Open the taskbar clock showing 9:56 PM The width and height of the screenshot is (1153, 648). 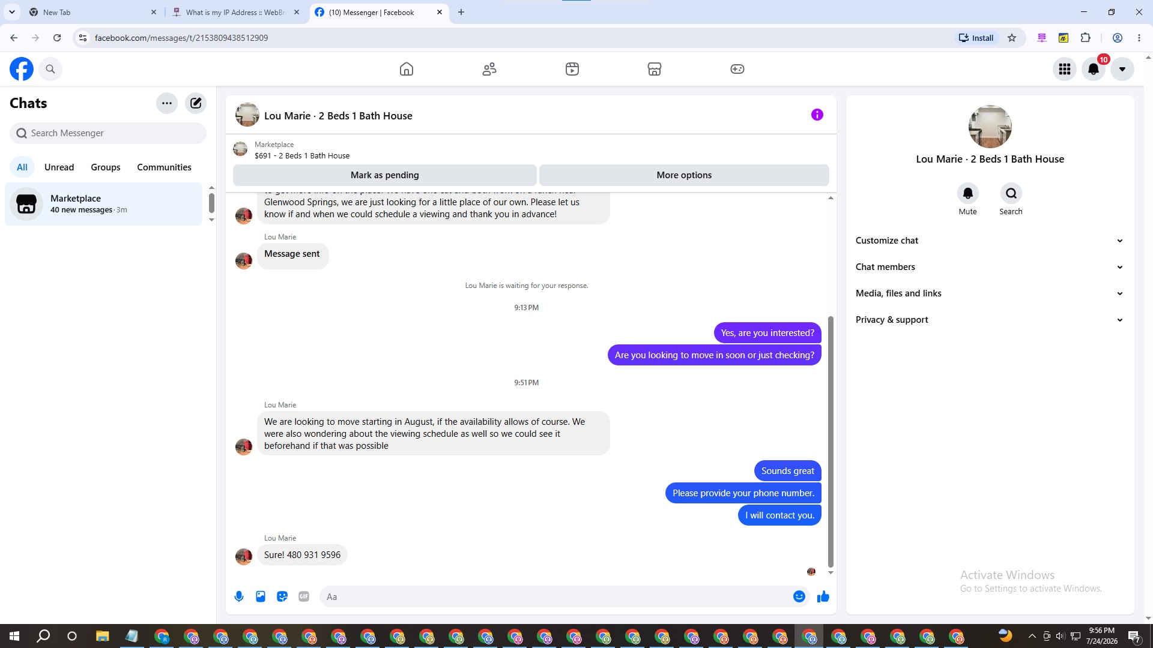(1102, 636)
